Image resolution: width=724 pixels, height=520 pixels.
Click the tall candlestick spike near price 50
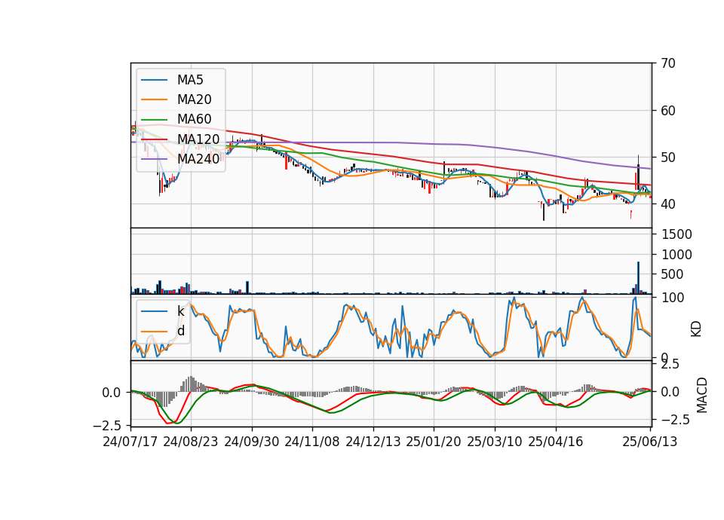(x=638, y=173)
